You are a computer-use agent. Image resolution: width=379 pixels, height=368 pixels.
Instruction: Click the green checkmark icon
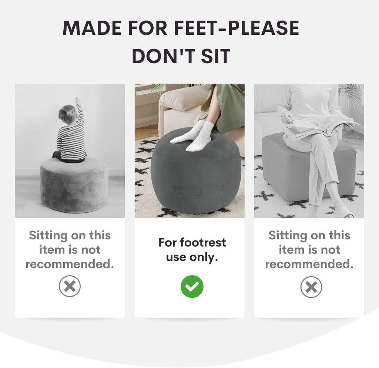click(x=192, y=286)
